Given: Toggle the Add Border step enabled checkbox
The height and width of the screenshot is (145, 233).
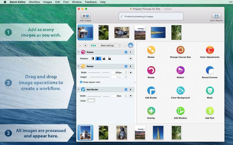Looking at the screenshot, I should [x=126, y=90].
